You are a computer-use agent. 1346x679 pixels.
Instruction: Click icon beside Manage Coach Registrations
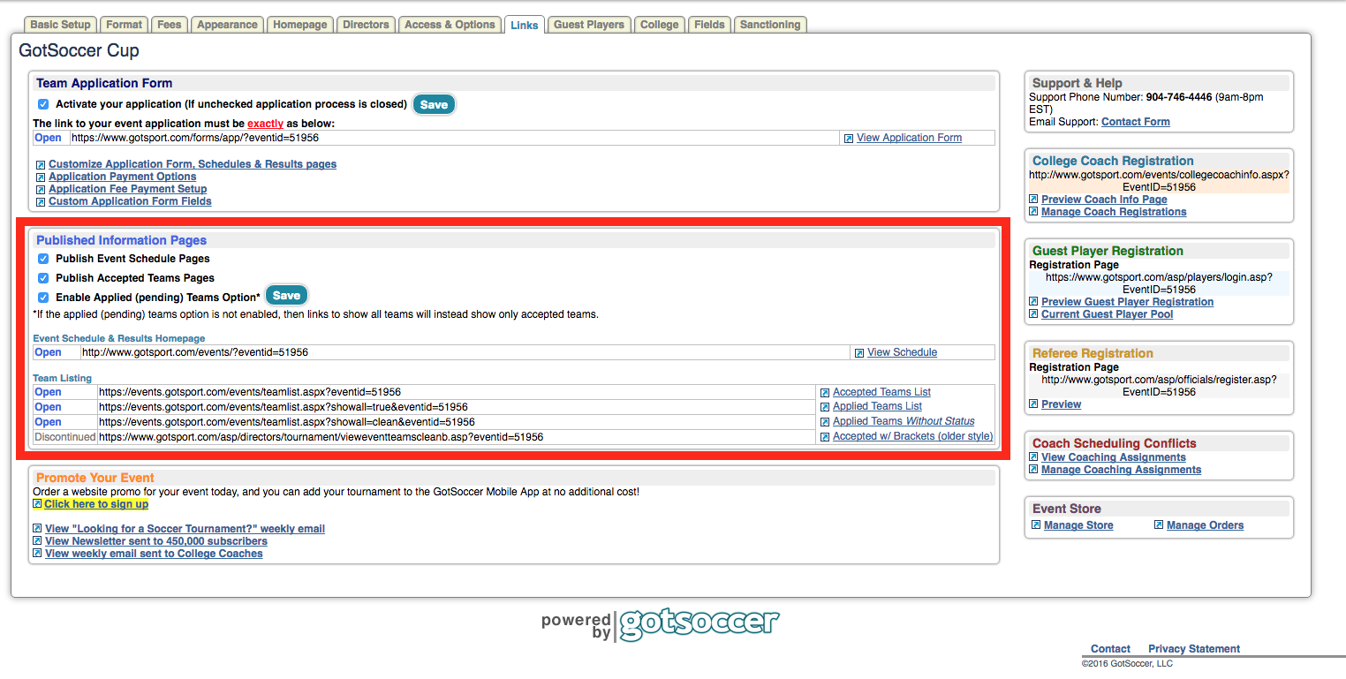click(1033, 212)
